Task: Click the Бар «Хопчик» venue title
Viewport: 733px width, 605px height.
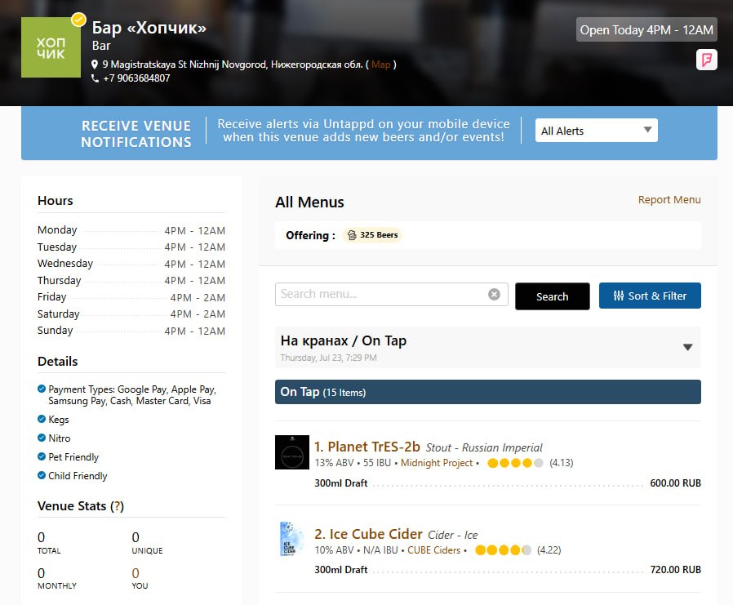Action: click(x=149, y=28)
